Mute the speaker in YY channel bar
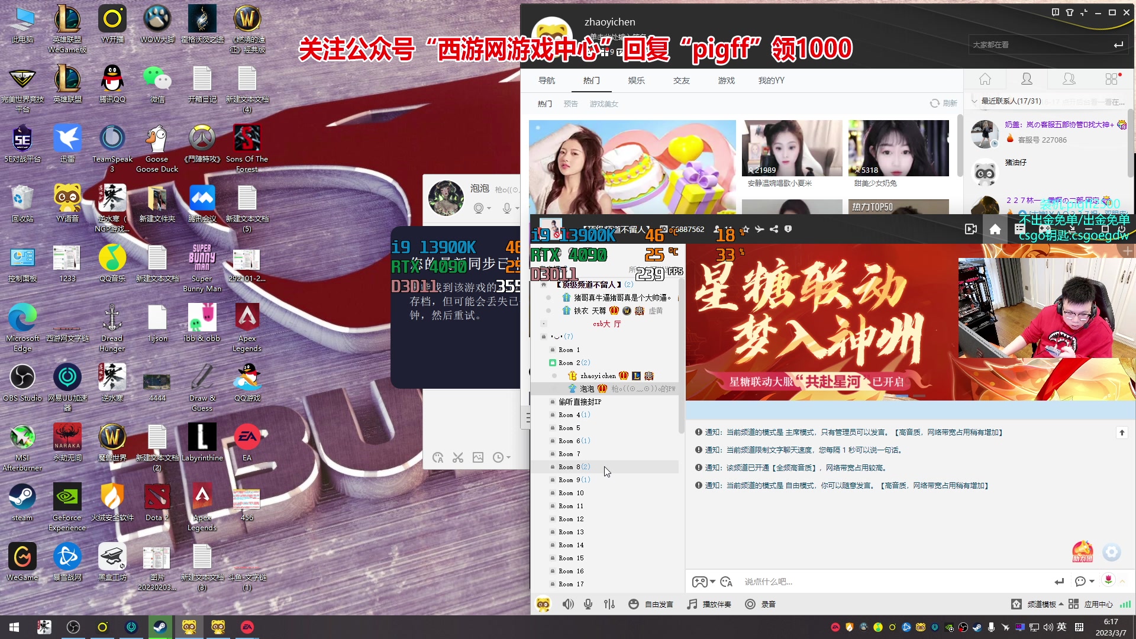The image size is (1136, 639). pyautogui.click(x=567, y=604)
